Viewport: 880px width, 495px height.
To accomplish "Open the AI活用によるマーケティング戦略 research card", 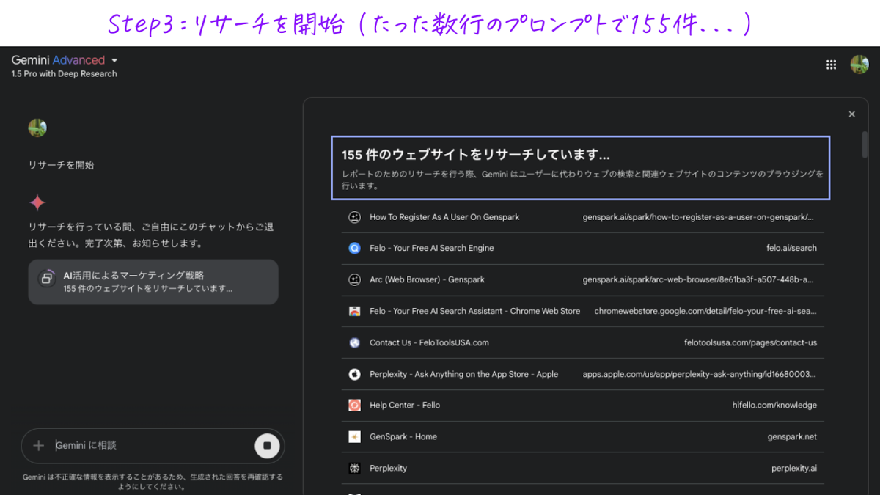I will (153, 282).
